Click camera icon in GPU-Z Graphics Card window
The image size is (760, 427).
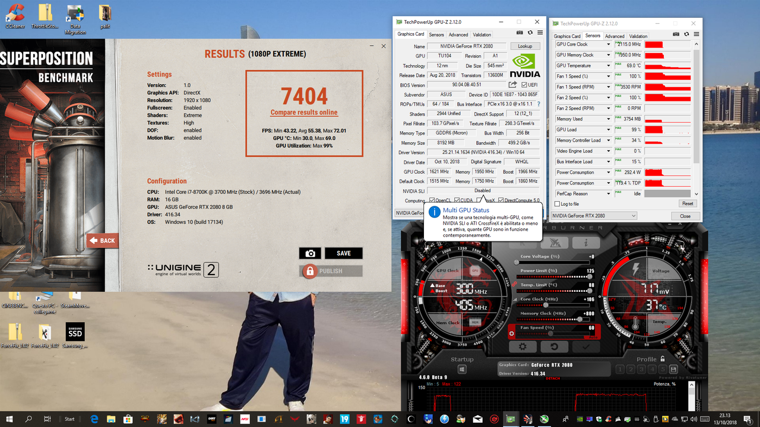(x=520, y=33)
